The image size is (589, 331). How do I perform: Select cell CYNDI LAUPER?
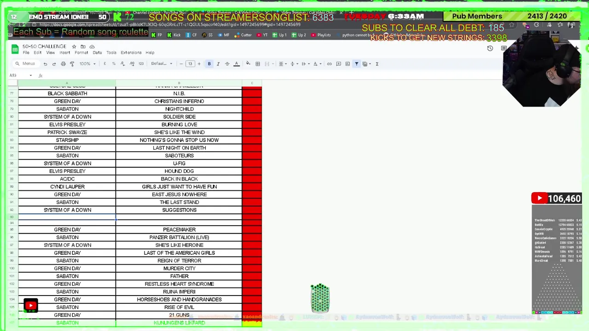(67, 187)
